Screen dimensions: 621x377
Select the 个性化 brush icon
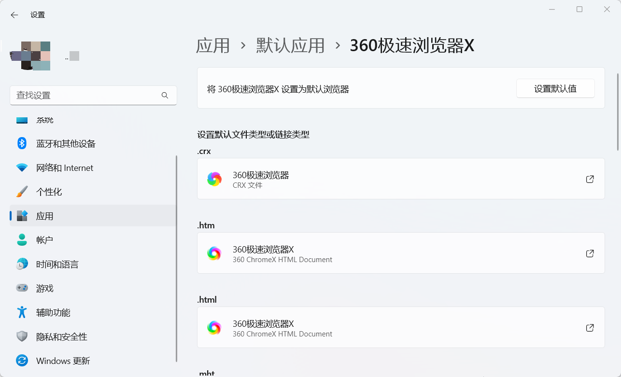coord(22,192)
